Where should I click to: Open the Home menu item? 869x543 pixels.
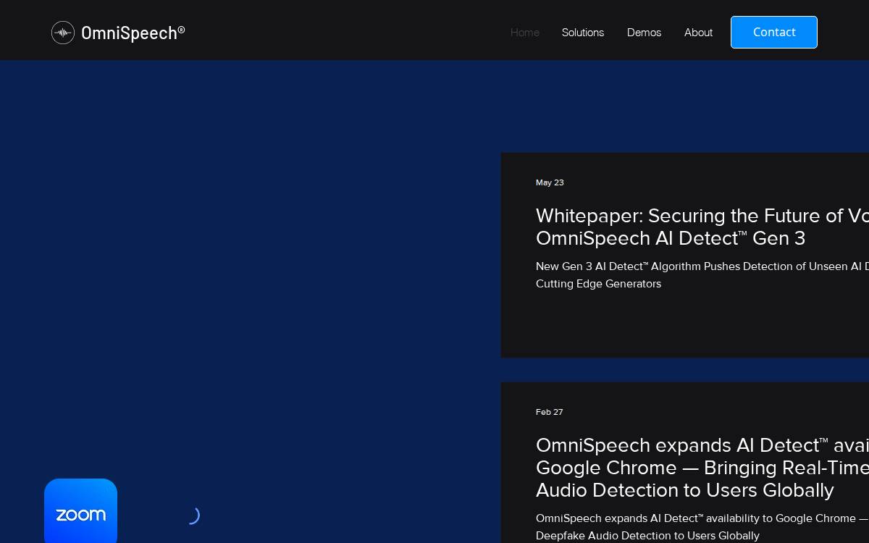pyautogui.click(x=524, y=33)
